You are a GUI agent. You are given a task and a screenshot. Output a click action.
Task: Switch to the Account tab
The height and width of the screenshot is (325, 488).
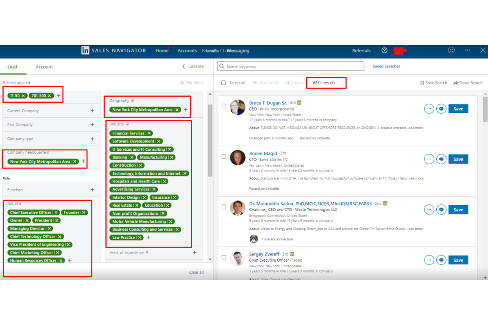click(44, 67)
